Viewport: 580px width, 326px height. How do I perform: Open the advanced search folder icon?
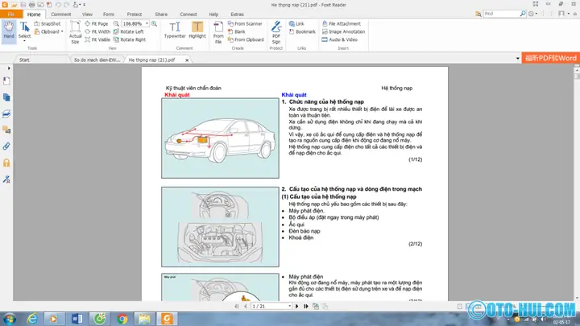pyautogui.click(x=478, y=14)
